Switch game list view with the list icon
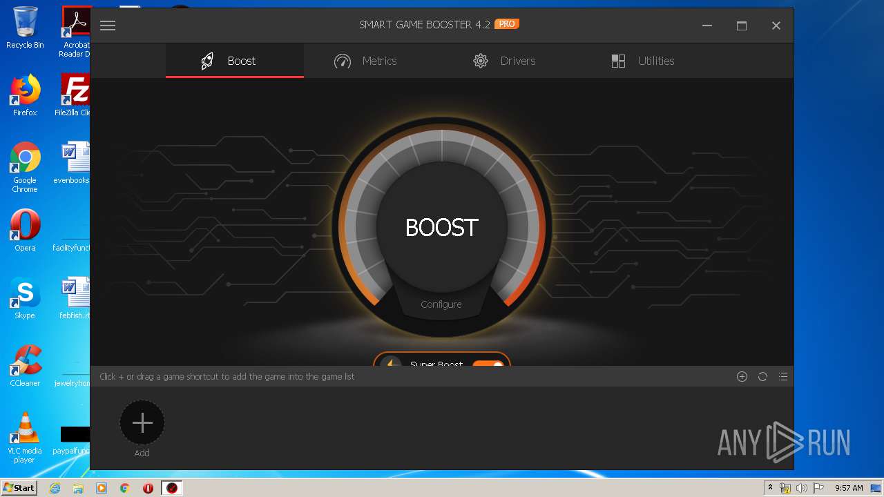884x497 pixels. 783,377
